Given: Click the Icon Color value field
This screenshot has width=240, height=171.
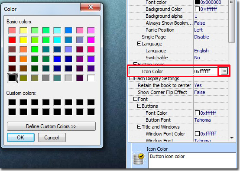Looking at the screenshot, I should click(x=206, y=71).
